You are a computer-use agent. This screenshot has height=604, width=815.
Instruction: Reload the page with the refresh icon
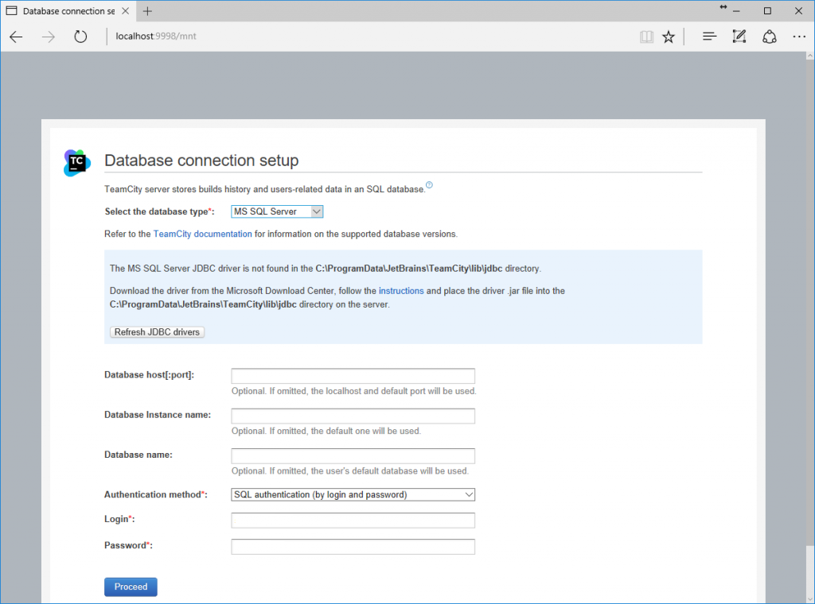80,37
